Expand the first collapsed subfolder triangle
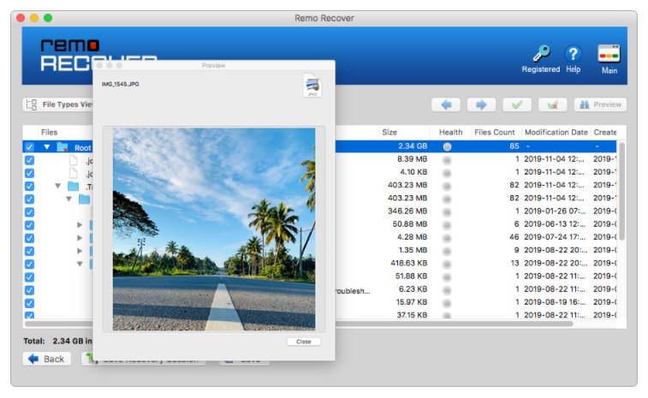Image resolution: width=648 pixels, height=398 pixels. 80,225
